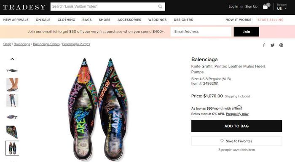Click the heart icon to favorite

pos(222,141)
